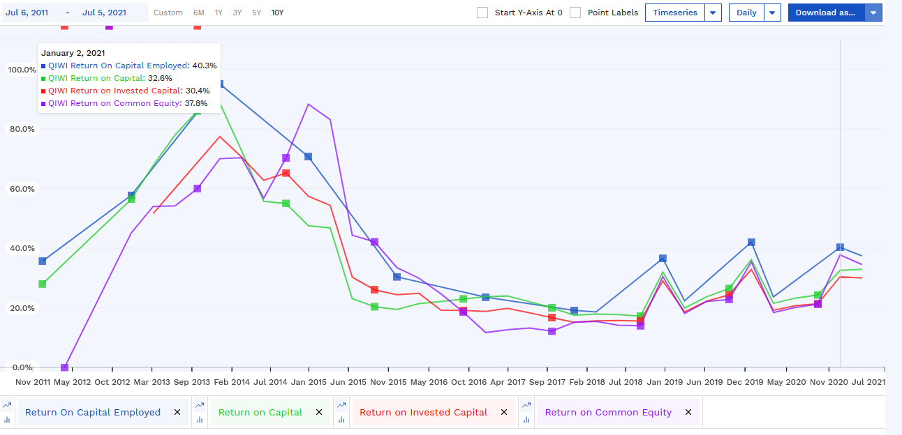Enable Start Y-Axis At 0 checkbox
The width and height of the screenshot is (902, 435).
pyautogui.click(x=482, y=13)
